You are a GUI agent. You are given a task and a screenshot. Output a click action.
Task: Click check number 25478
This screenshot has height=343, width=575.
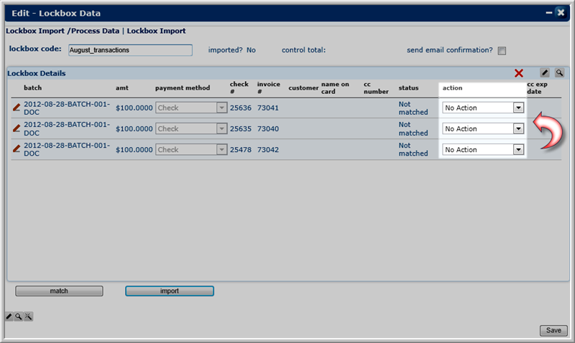(241, 150)
